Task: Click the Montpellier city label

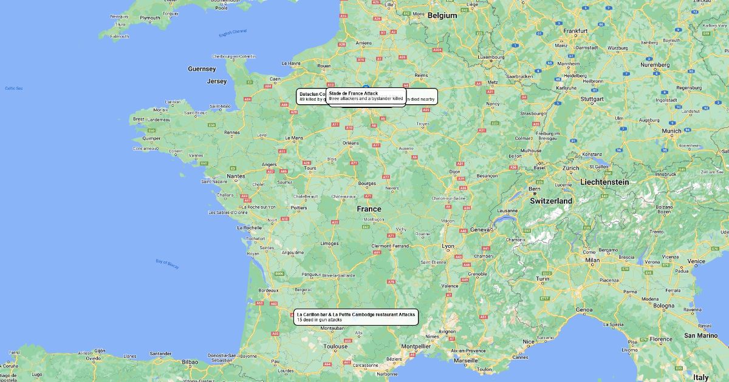Action: 416,346
